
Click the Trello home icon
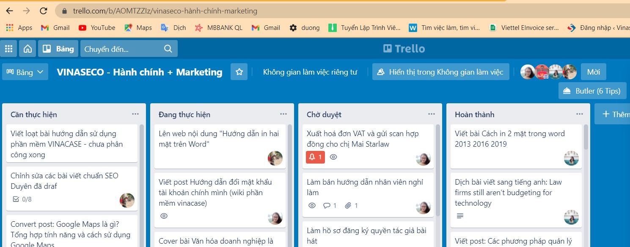[x=28, y=49]
